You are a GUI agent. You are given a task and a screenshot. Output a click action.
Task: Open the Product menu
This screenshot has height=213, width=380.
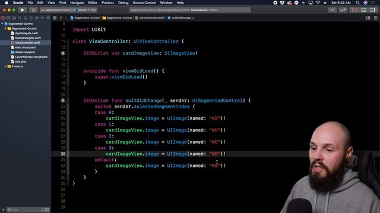tap(107, 2)
